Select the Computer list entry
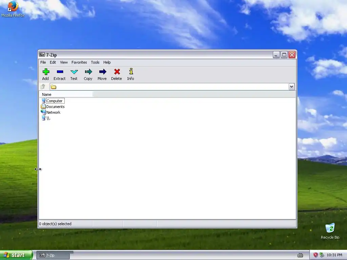 coord(55,101)
